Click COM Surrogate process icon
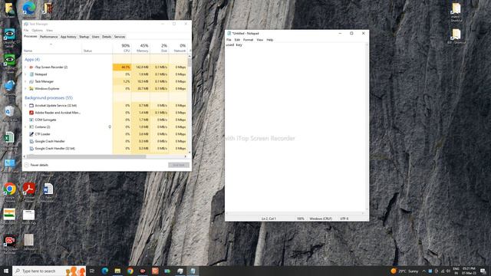Screen dimensions: 491x276 (31, 120)
